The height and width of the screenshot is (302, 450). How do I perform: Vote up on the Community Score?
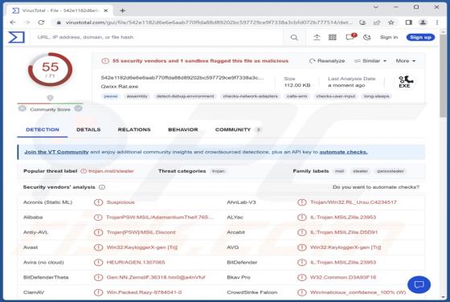pos(79,108)
